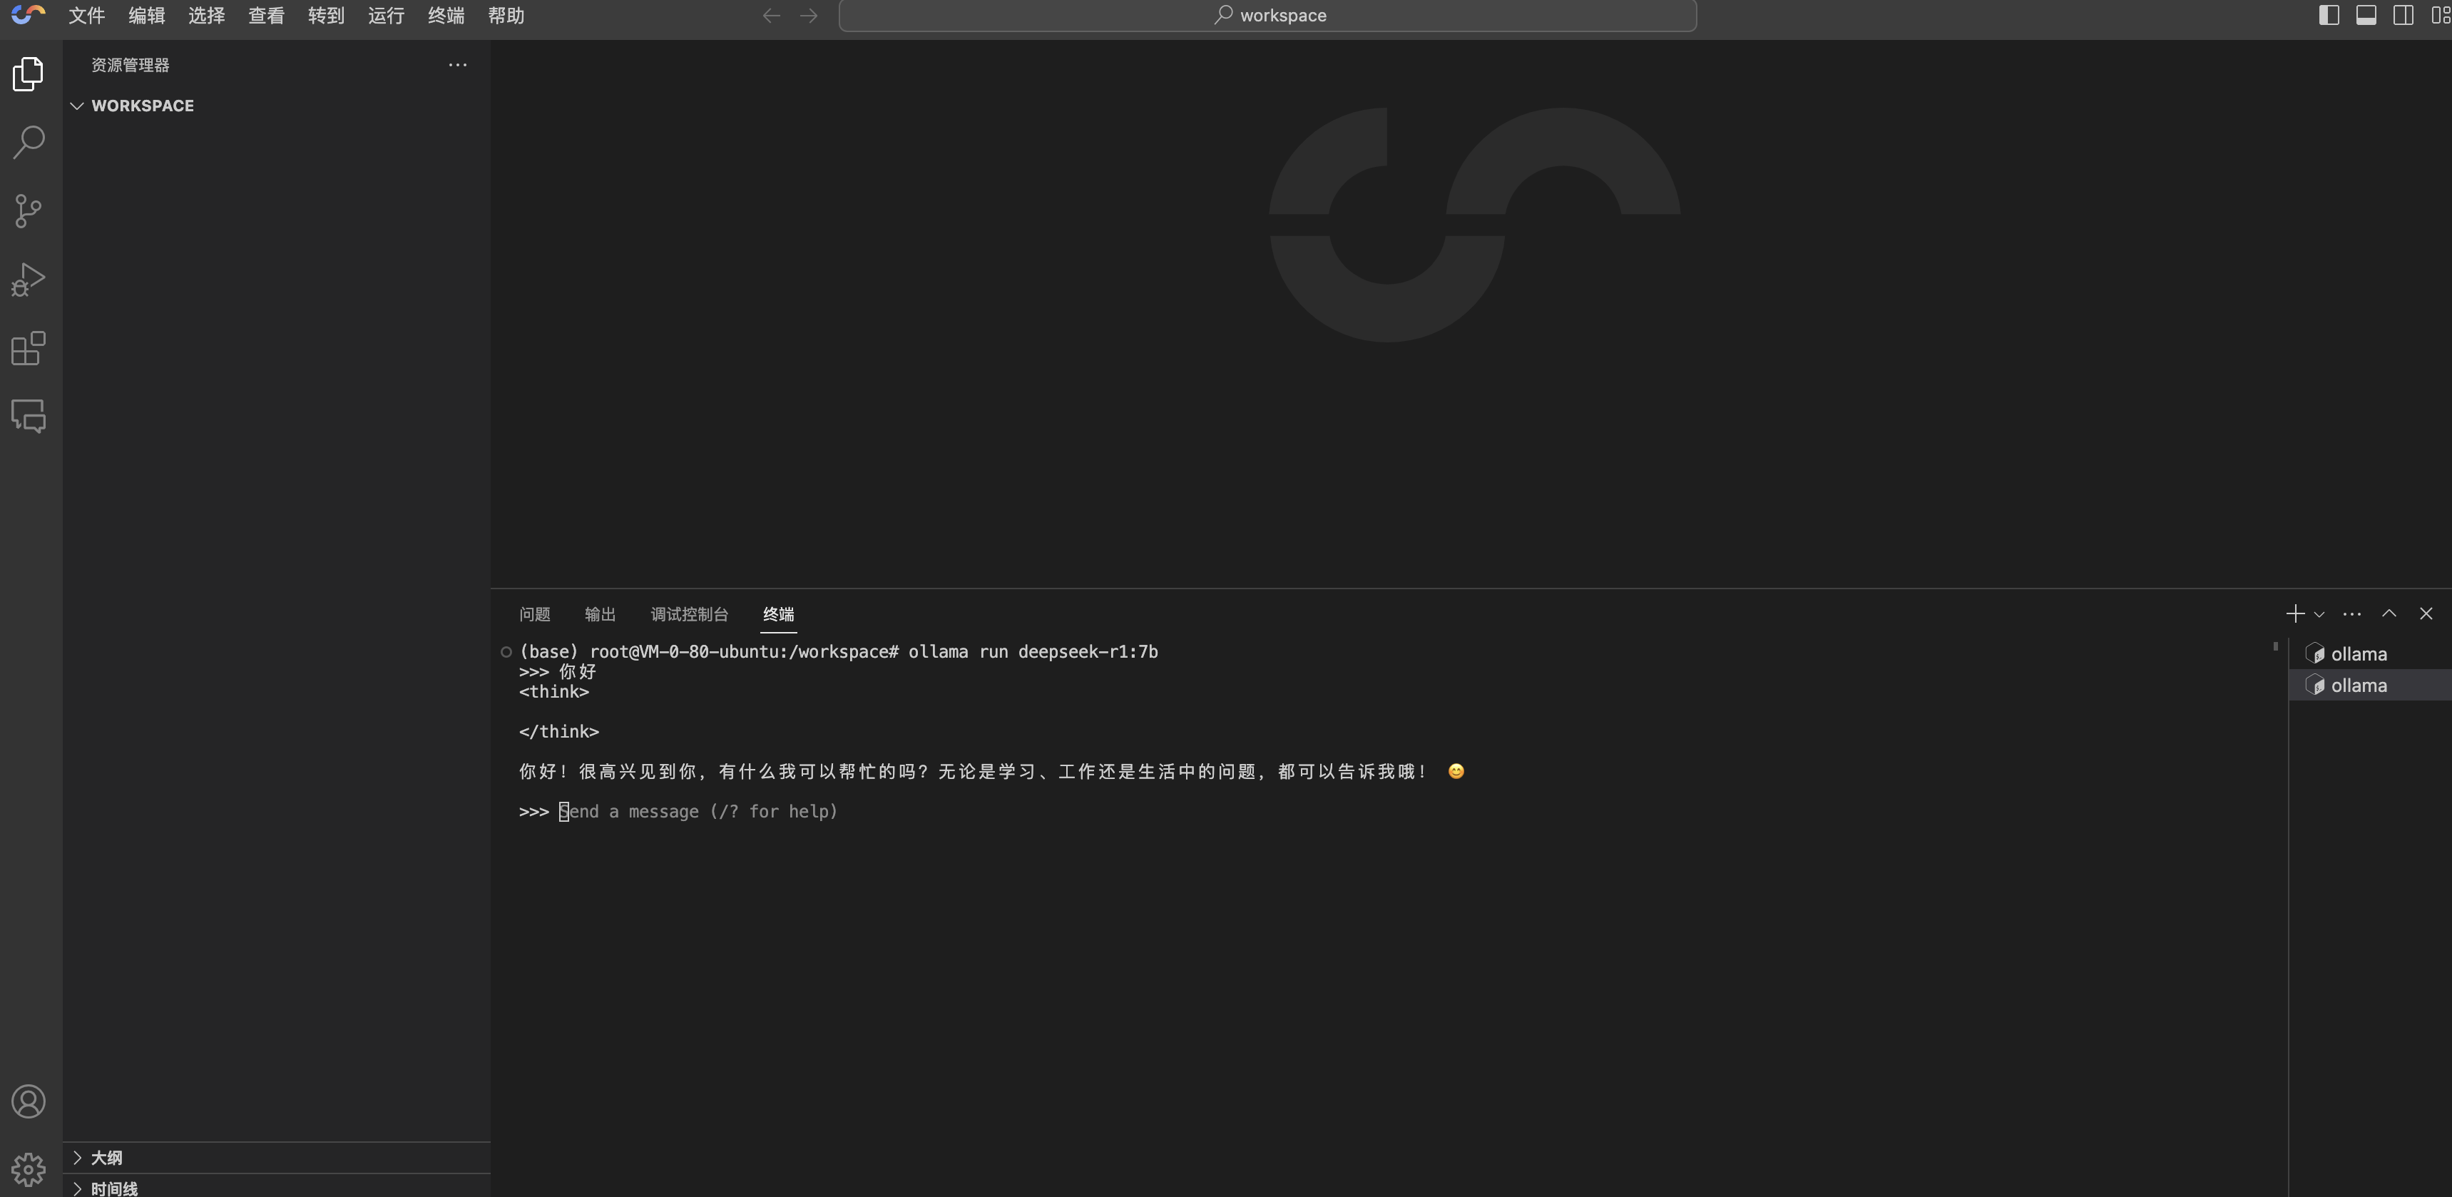Switch to the 输出 panel tab

pos(600,614)
